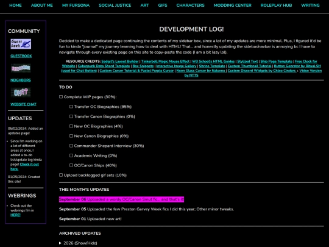Open W3 School's HTML Guides link
Image resolution: width=329 pixels, height=247 pixels.
point(213,62)
